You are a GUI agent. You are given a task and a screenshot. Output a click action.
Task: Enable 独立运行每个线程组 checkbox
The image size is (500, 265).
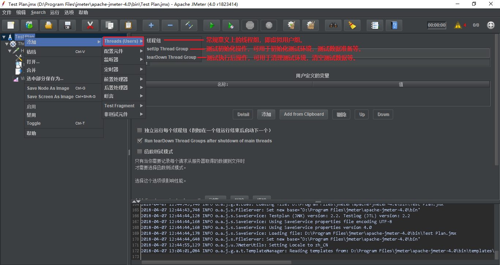pos(139,130)
